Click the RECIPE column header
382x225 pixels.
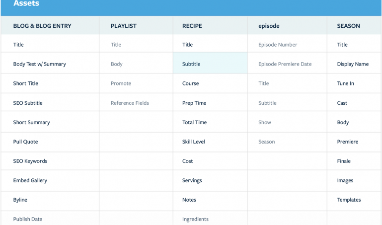[210, 25]
